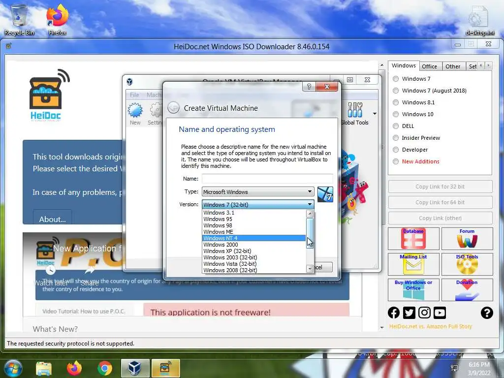Open the Donation icon button
504x378 pixels.
pos(467,289)
